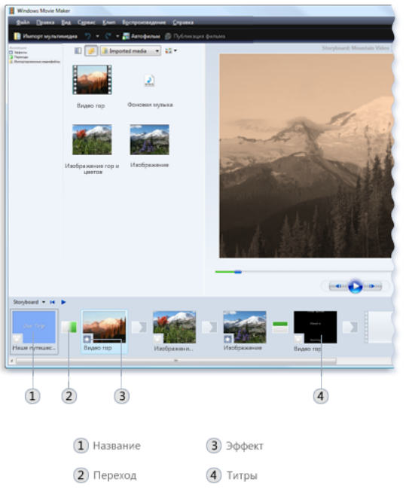This screenshot has width=406, height=488.
Task: Expand the thumbnail views dropdown
Action: (171, 50)
